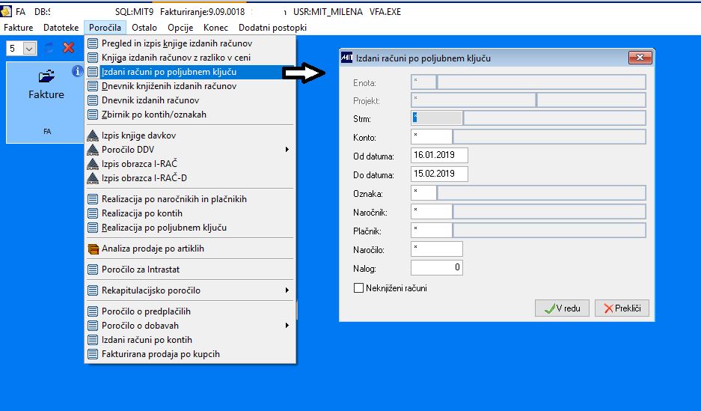Click the red X delete icon in toolbar
Image resolution: width=701 pixels, height=411 pixels.
tap(68, 48)
